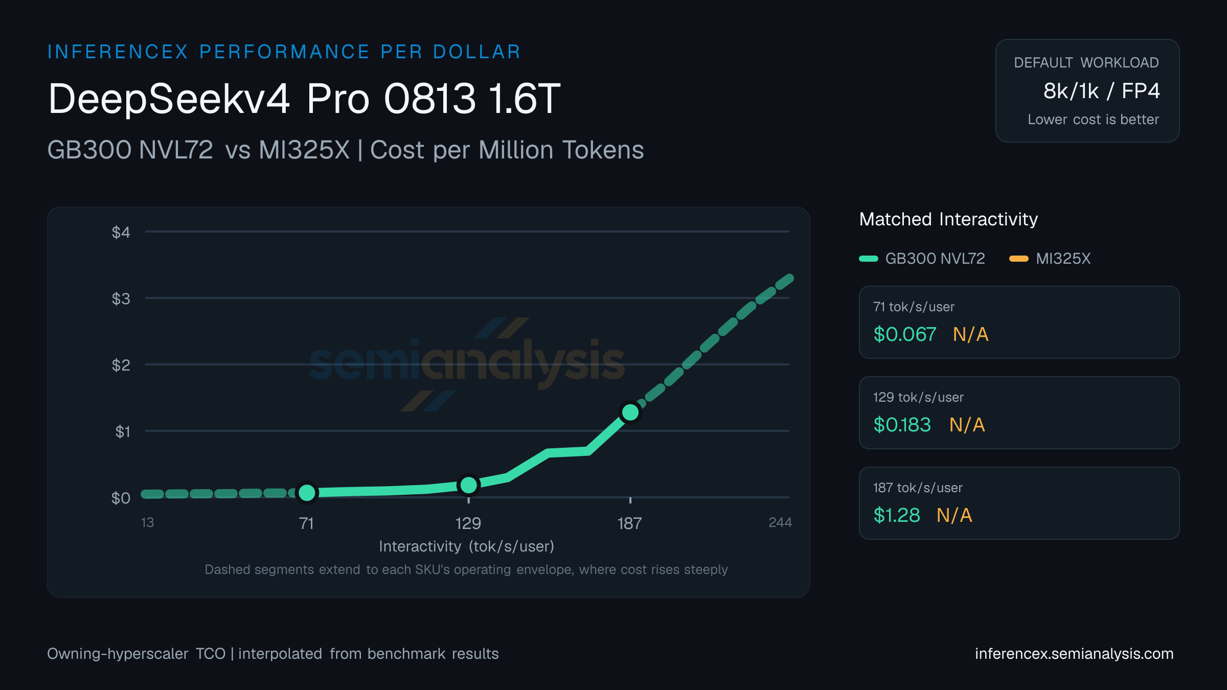1227x690 pixels.
Task: Click the Matched Interactivity heading
Action: [948, 219]
